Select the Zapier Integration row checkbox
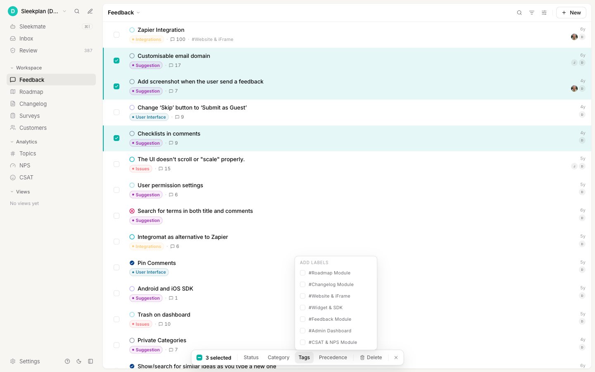 point(117,35)
